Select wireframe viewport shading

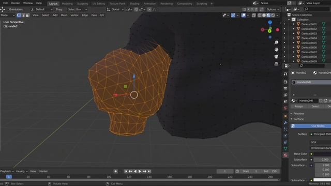pos(260,15)
